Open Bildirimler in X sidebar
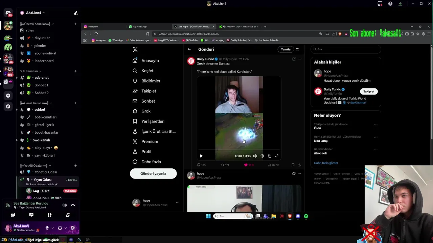 pos(147,81)
